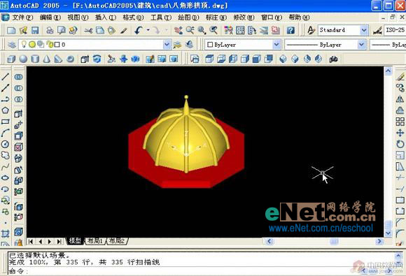Click the Mirror modify tool

coord(400,99)
